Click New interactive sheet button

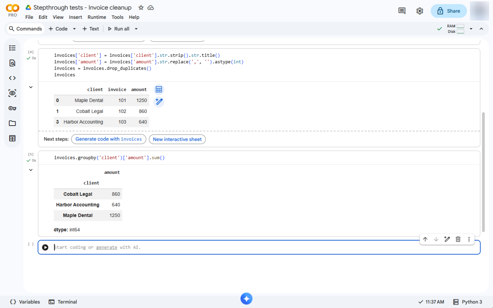[x=177, y=139]
